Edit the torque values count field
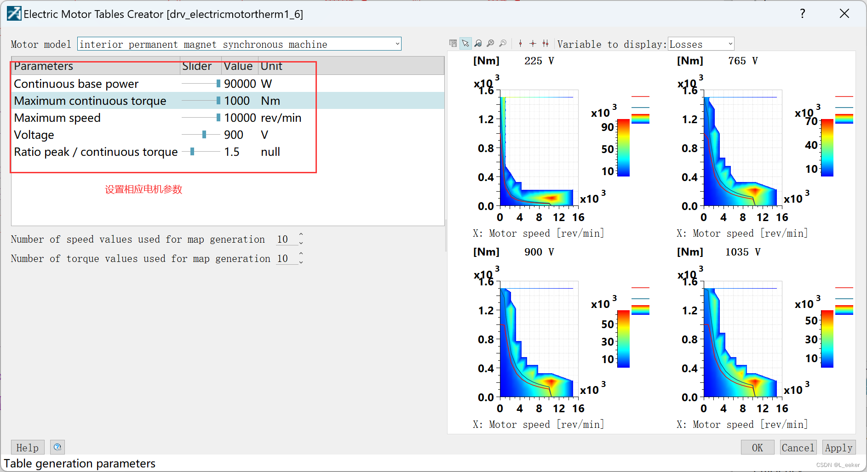The width and height of the screenshot is (867, 472). point(283,258)
